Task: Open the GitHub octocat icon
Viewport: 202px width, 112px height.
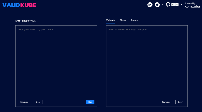Action: pos(168,5)
